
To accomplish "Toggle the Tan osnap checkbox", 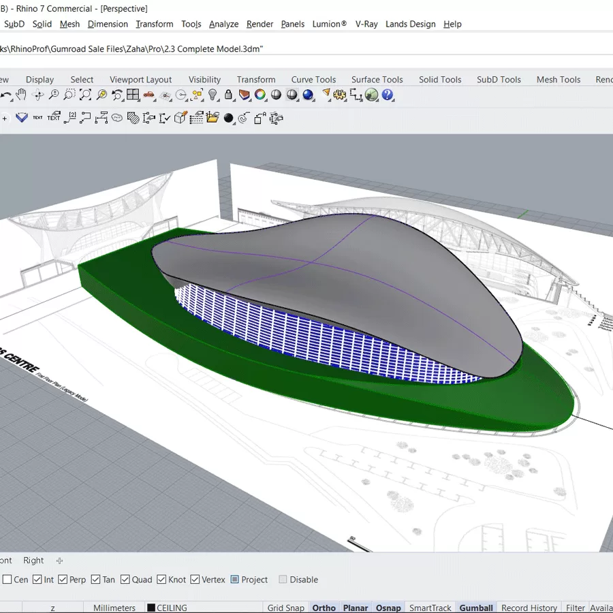I will point(95,579).
